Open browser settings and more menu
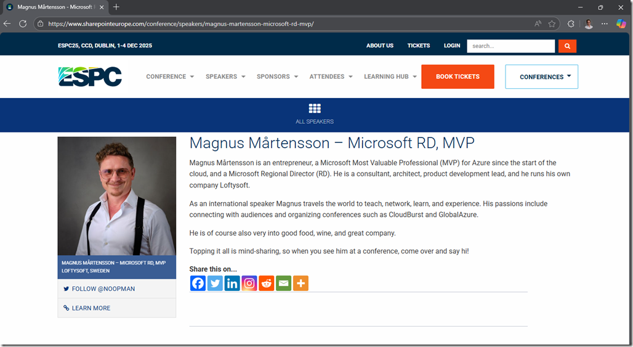This screenshot has height=347, width=633. pos(604,24)
